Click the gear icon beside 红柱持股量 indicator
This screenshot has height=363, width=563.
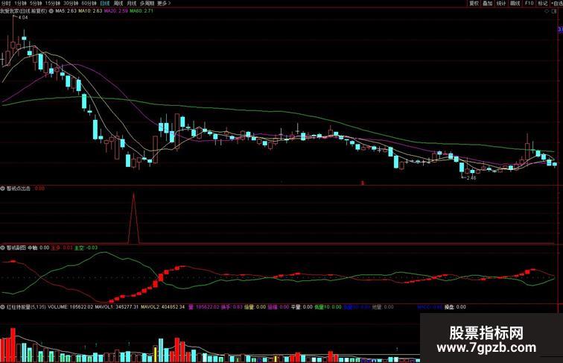3,306
